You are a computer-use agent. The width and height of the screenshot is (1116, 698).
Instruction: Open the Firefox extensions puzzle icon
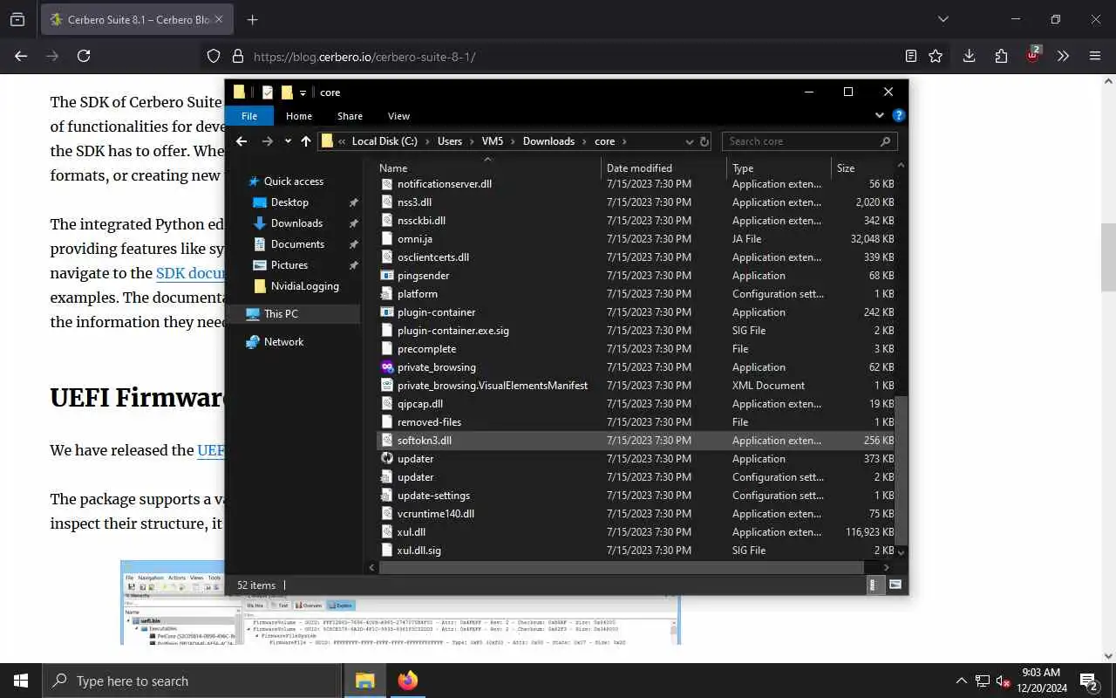coord(1001,56)
